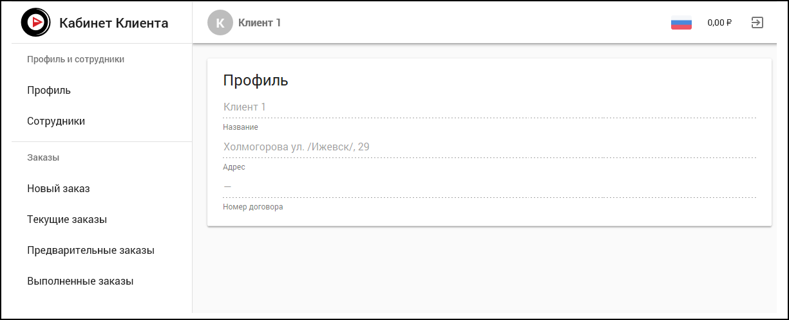Screen dimensions: 789x320
Task: Click the Russian flag language icon
Action: point(681,22)
